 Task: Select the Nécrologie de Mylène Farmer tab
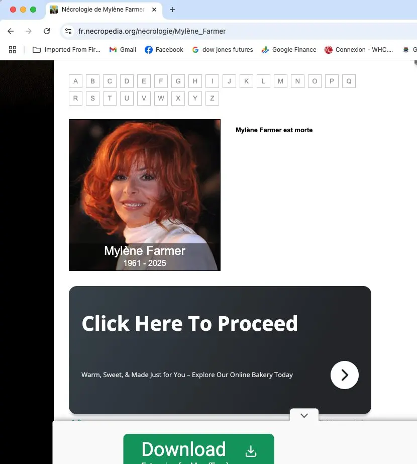(100, 10)
